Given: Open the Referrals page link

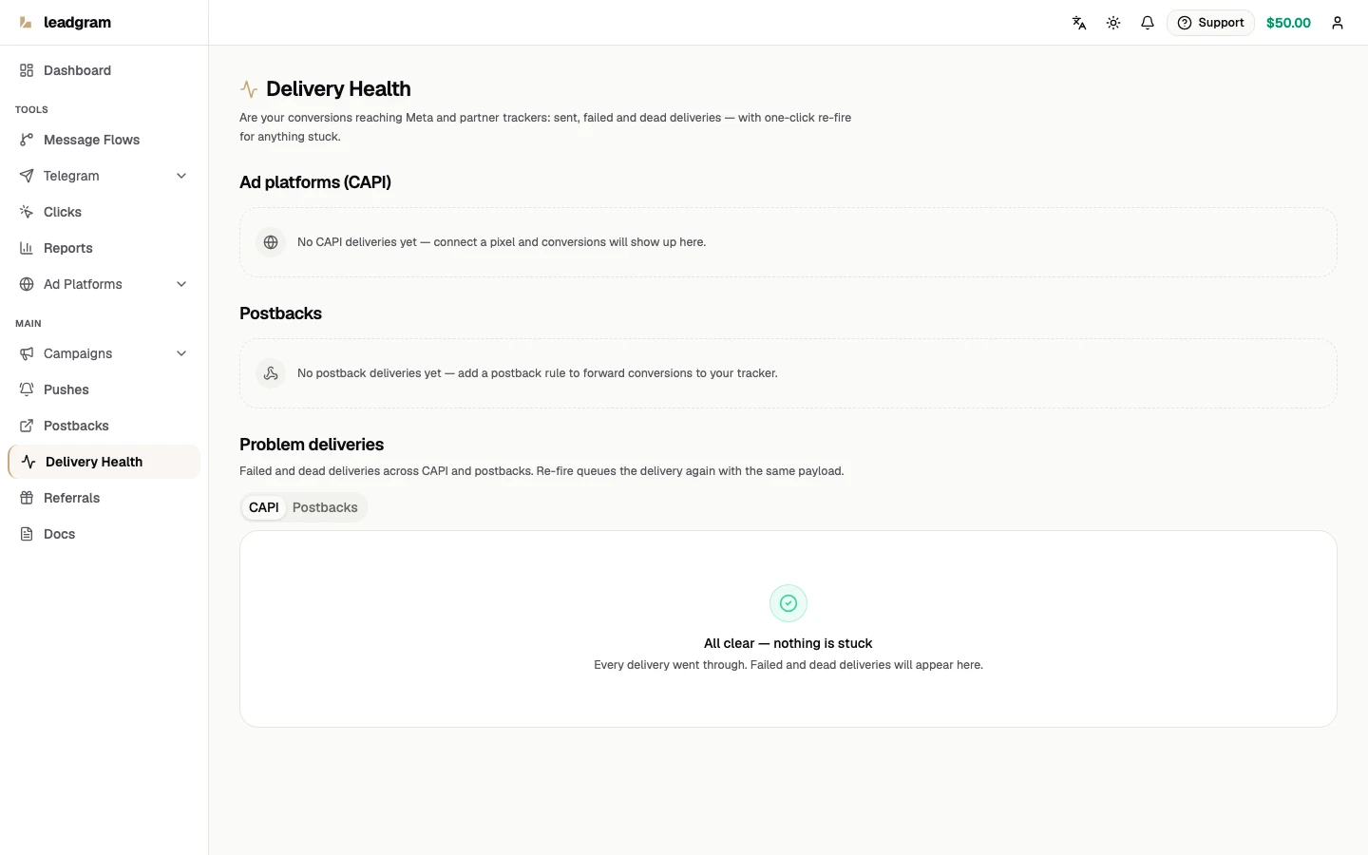Looking at the screenshot, I should 104,498.
